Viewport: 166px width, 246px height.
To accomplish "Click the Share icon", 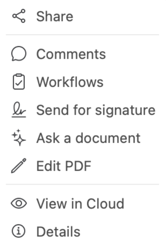I will click(18, 16).
